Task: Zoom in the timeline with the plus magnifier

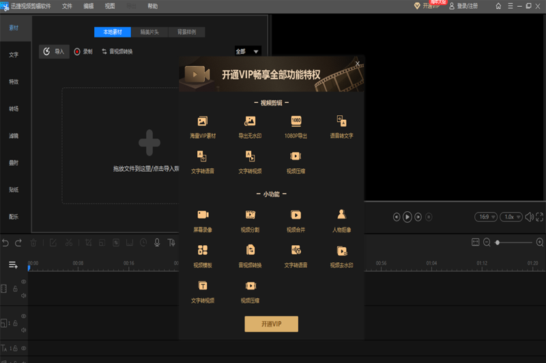Action: 540,242
